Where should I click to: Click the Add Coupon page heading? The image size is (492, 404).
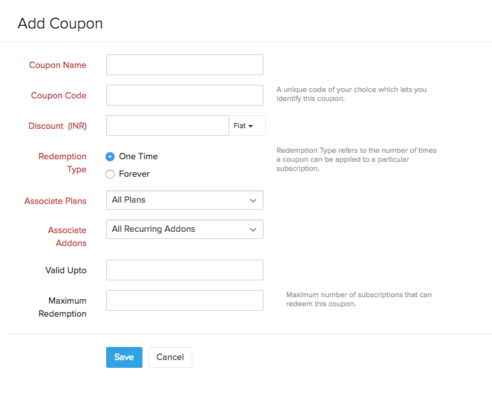(60, 24)
